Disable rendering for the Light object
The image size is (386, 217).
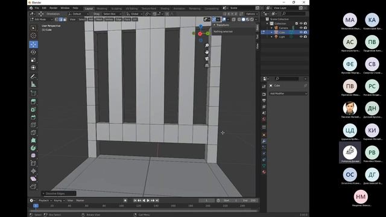point(306,37)
